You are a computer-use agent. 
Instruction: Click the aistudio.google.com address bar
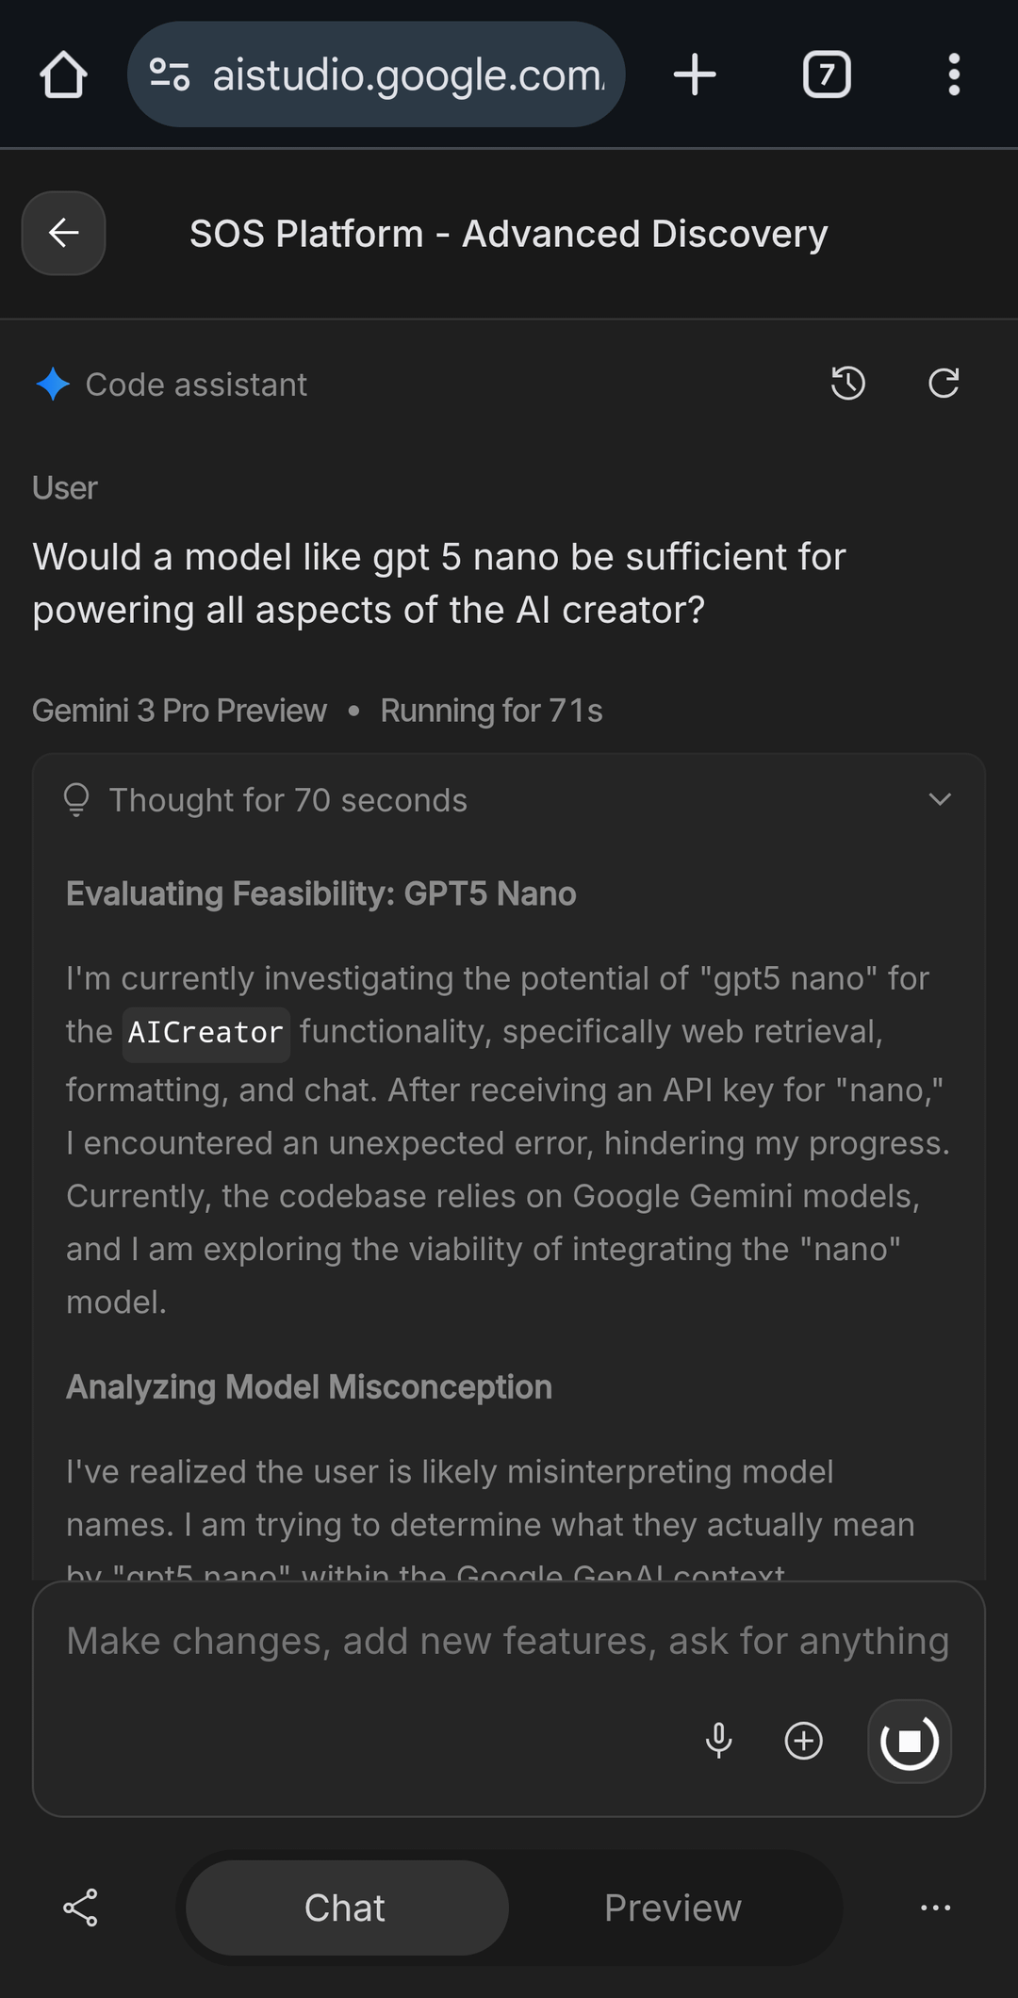coord(407,74)
